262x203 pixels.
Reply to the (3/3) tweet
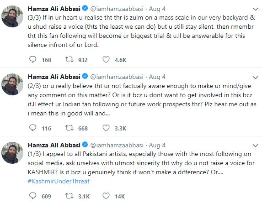click(33, 59)
